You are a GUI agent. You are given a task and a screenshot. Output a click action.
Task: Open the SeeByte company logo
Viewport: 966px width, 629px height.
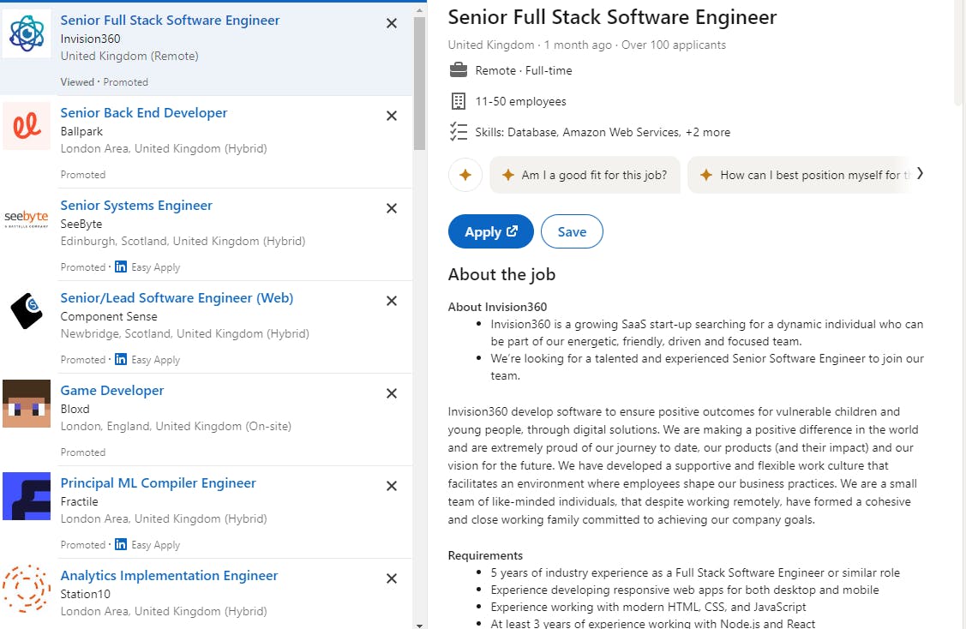[x=27, y=219]
